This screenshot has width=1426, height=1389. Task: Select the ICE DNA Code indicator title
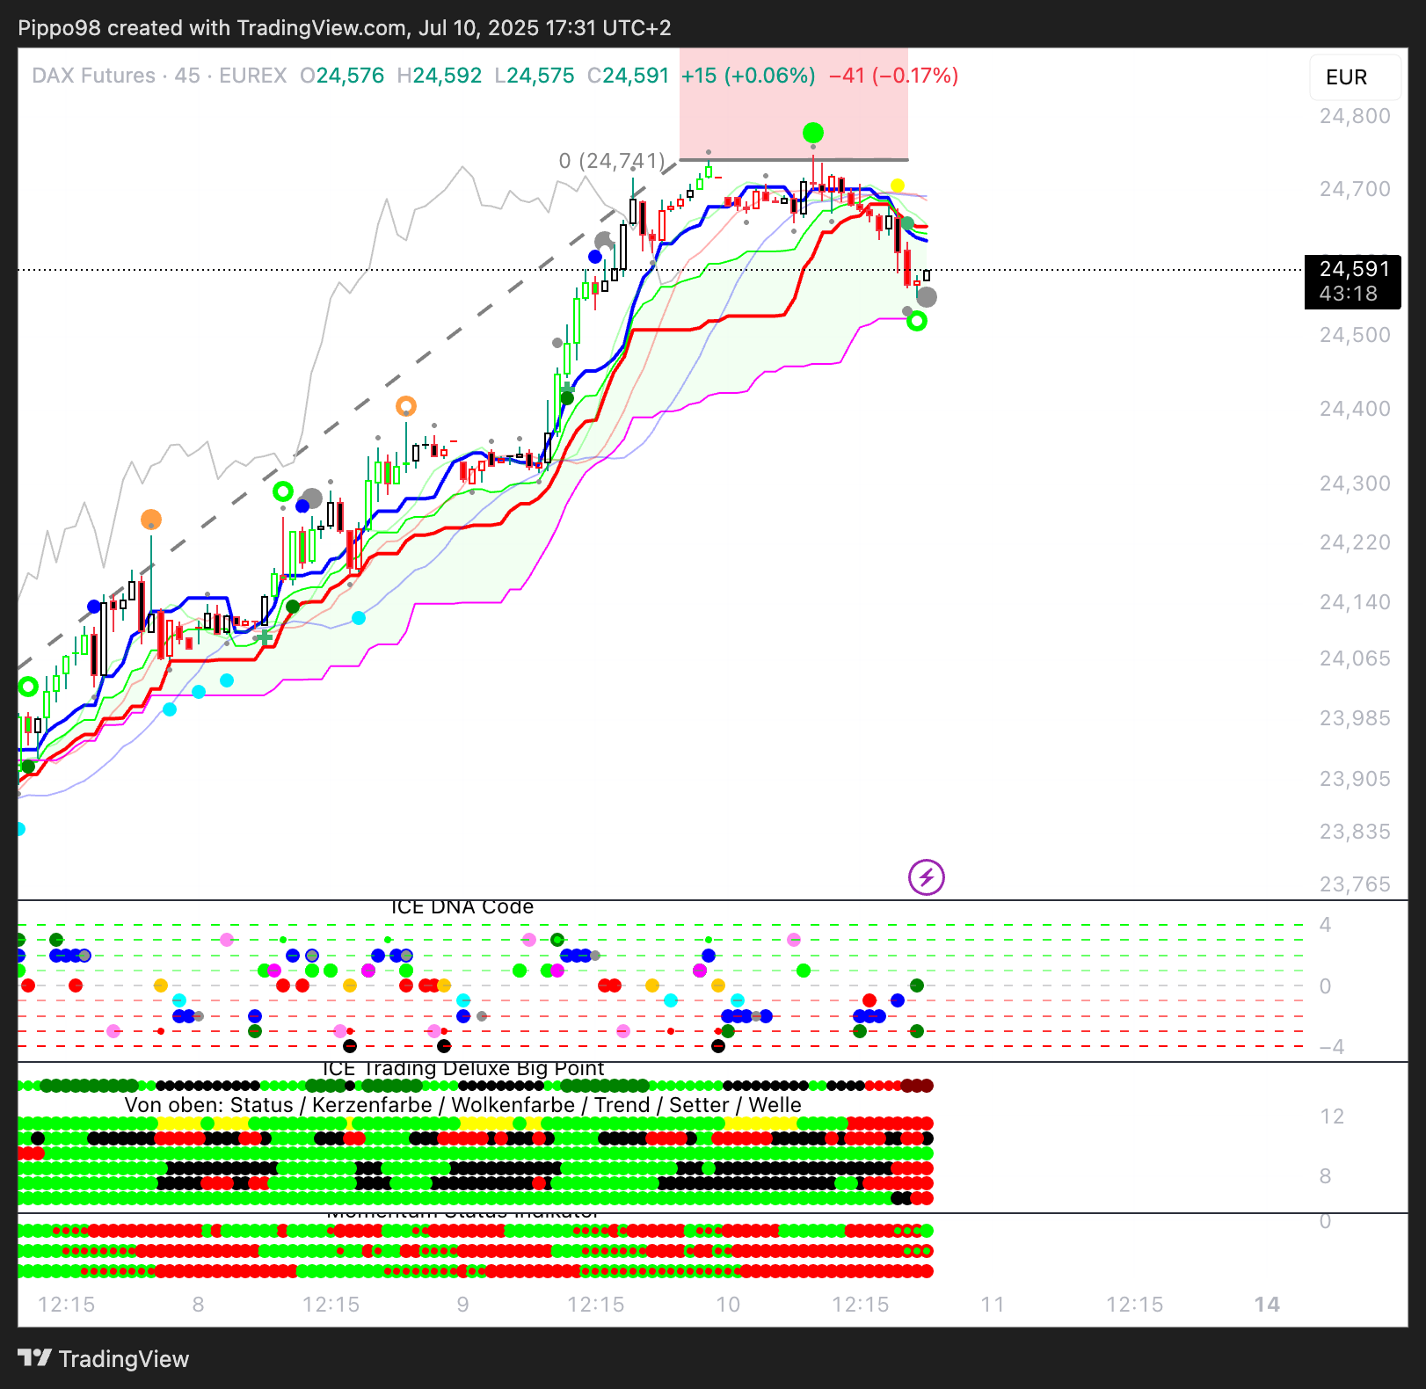(x=462, y=907)
